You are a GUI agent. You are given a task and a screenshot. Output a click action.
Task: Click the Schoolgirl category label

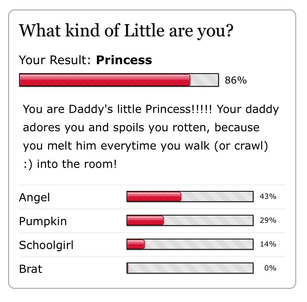[46, 245]
